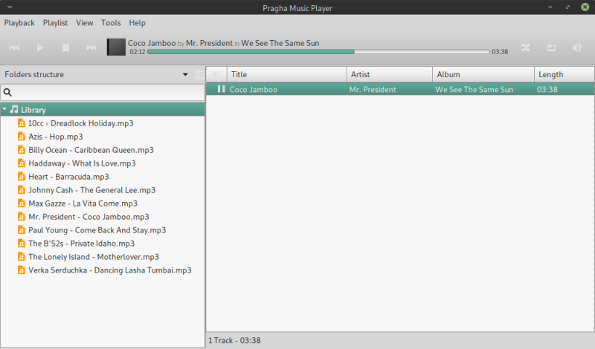
Task: Open the View menu
Action: [x=85, y=23]
